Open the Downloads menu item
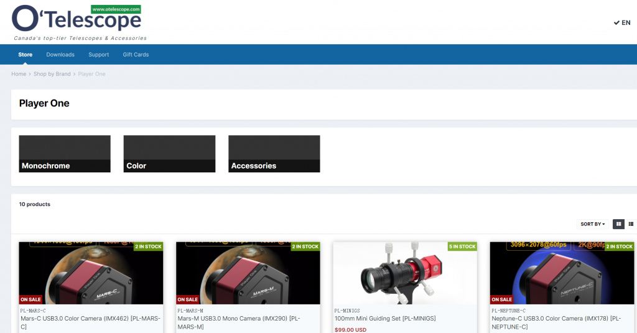The width and height of the screenshot is (637, 333). [60, 55]
